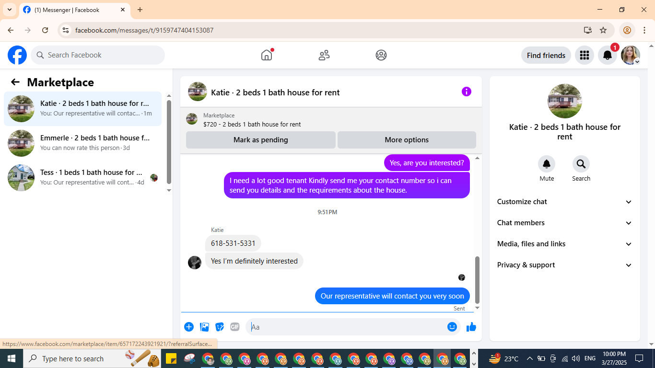Expand the Chat members section

click(565, 223)
